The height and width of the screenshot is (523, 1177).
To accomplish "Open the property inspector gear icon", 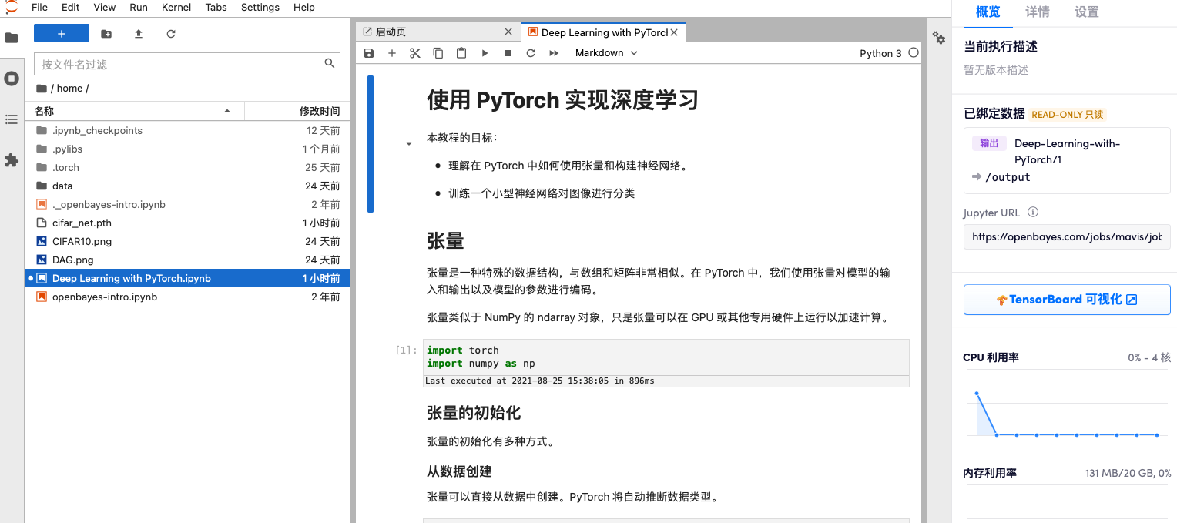I will click(939, 38).
